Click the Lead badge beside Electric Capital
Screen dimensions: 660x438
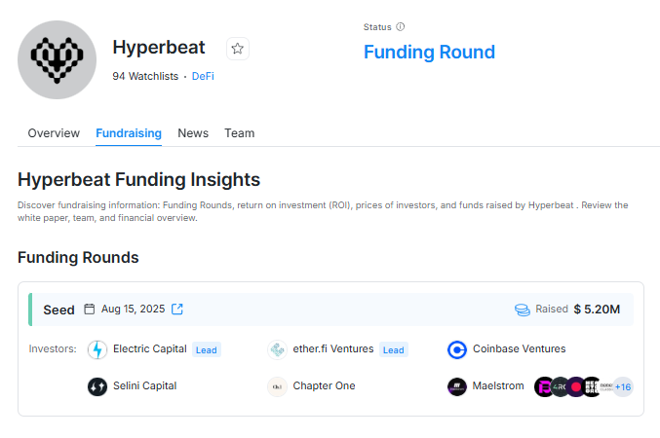pyautogui.click(x=207, y=349)
